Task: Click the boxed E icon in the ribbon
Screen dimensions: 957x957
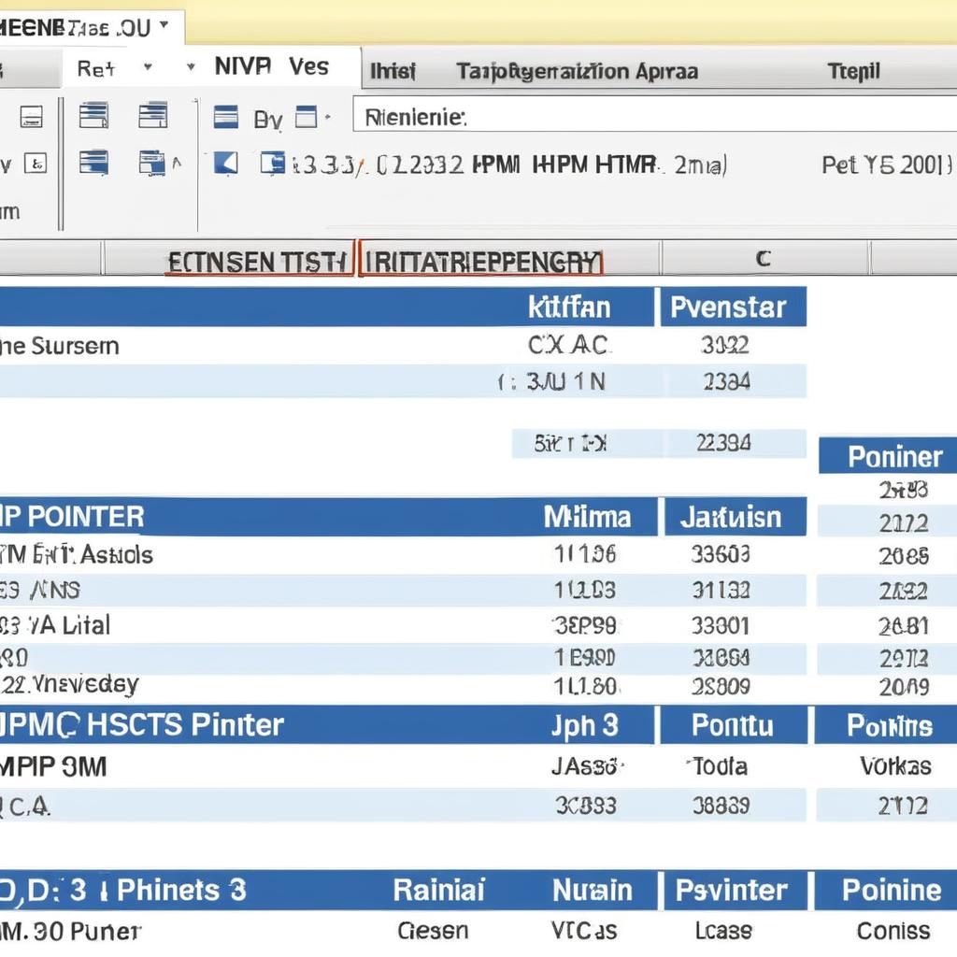Action: [36, 164]
